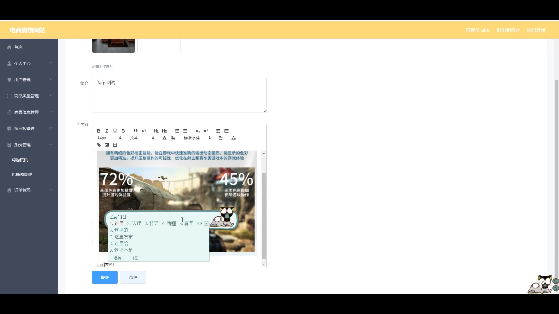559x314 pixels.
Task: Insert a video into editor
Action: (x=115, y=145)
